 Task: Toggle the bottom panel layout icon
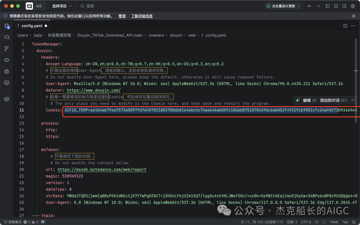tap(336, 6)
